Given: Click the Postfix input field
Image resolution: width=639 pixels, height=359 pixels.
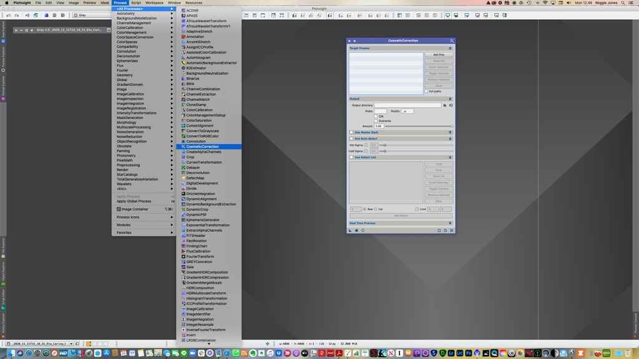Looking at the screenshot, I should click(x=407, y=111).
